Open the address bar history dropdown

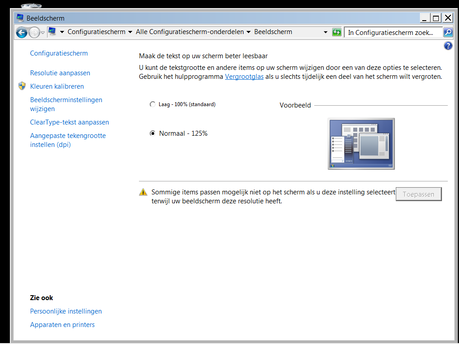pos(325,32)
